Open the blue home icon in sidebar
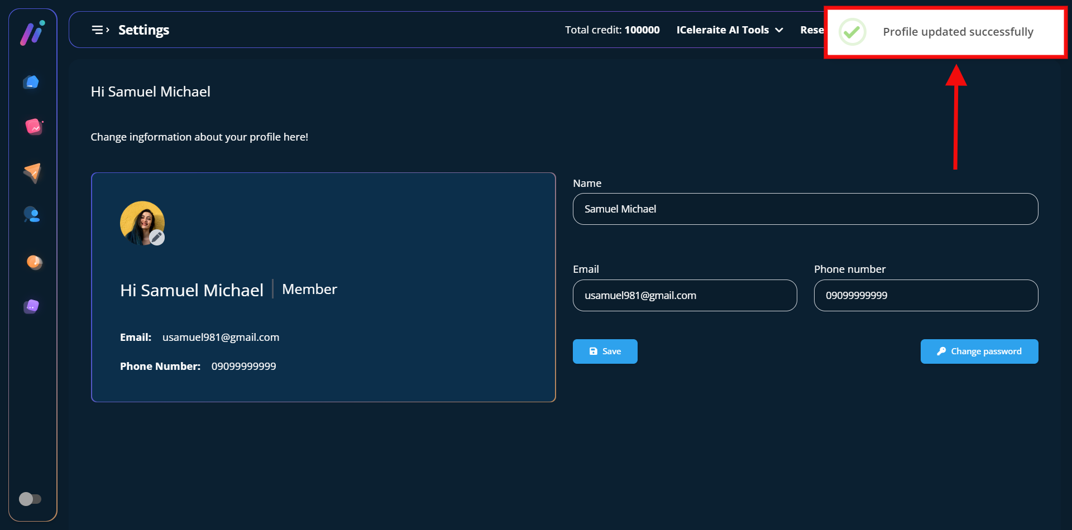Viewport: 1072px width, 530px height. click(32, 82)
